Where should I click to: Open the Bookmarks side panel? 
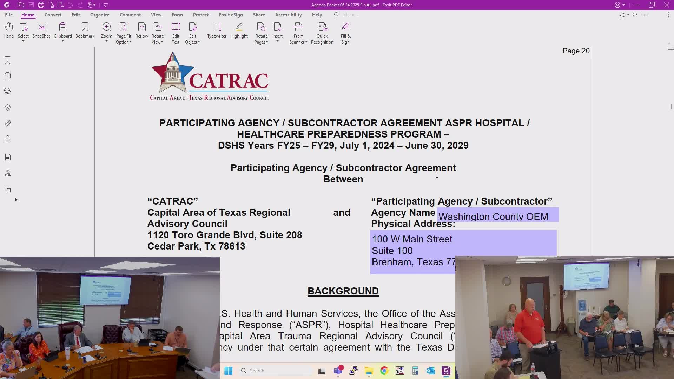click(8, 60)
